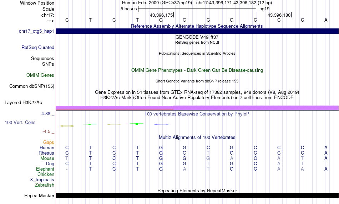Click the X_tropicalis species row label
The height and width of the screenshot is (204, 339).
coord(42,180)
